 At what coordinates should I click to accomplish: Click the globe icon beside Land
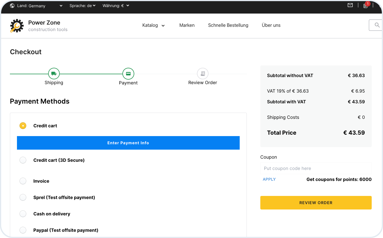click(x=12, y=6)
